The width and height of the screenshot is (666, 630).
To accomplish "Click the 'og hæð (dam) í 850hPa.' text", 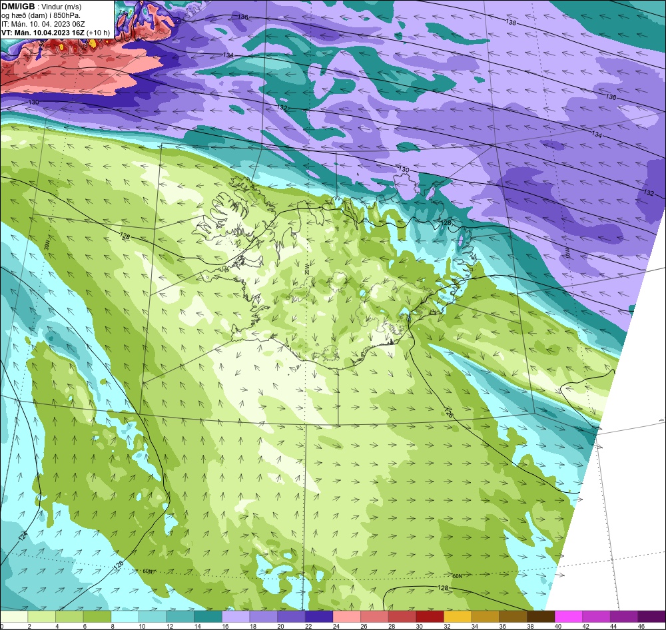I will tap(41, 15).
